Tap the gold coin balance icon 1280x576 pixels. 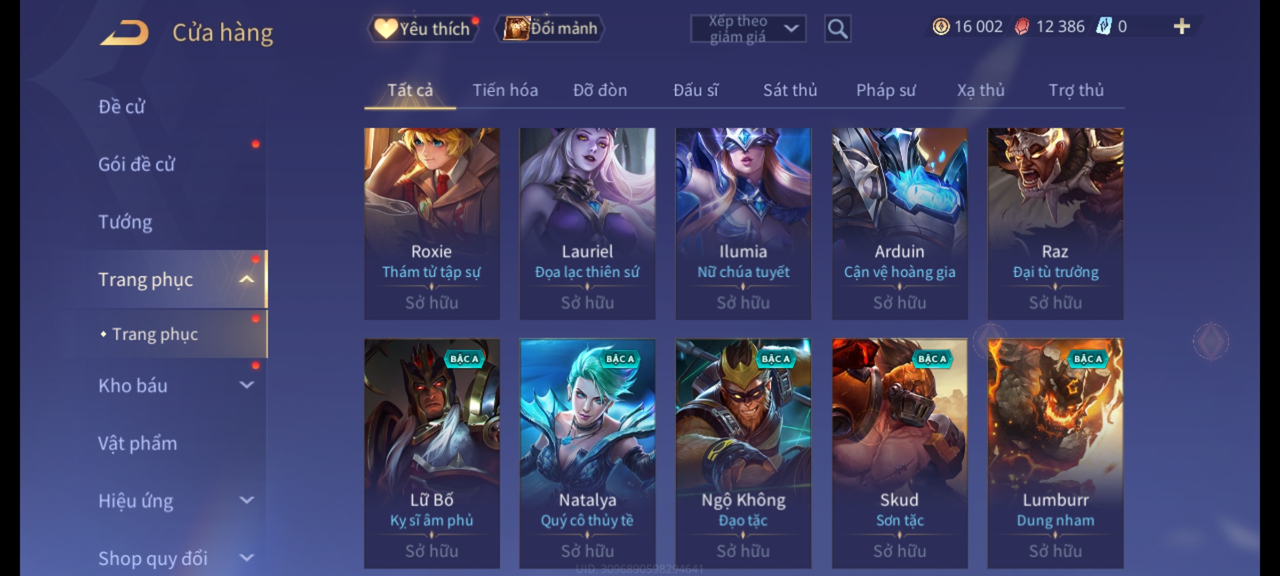coord(941,26)
